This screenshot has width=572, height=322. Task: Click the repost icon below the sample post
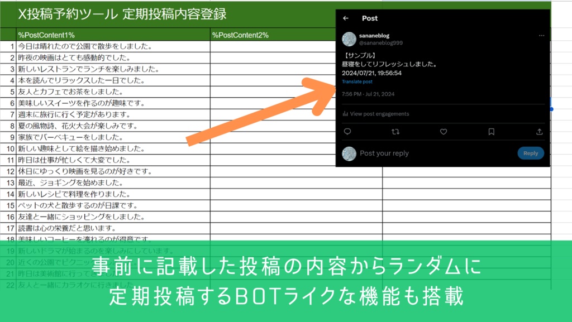(x=396, y=131)
